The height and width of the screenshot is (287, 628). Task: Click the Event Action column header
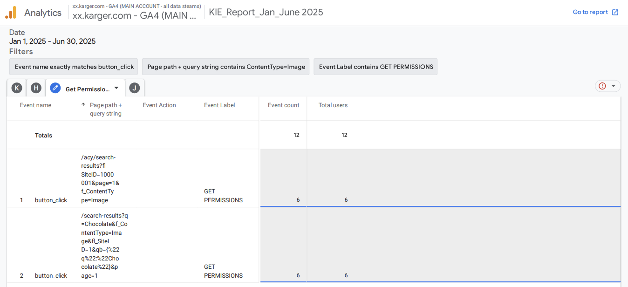click(159, 105)
